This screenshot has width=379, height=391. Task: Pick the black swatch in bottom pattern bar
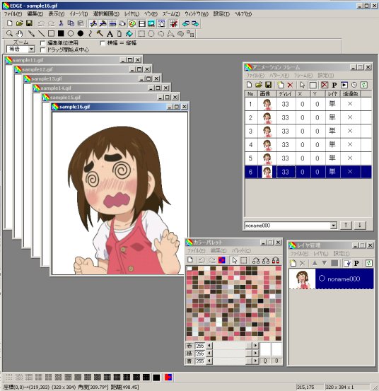(x=156, y=378)
